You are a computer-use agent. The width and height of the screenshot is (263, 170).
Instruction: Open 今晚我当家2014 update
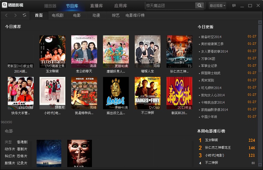tap(213, 102)
